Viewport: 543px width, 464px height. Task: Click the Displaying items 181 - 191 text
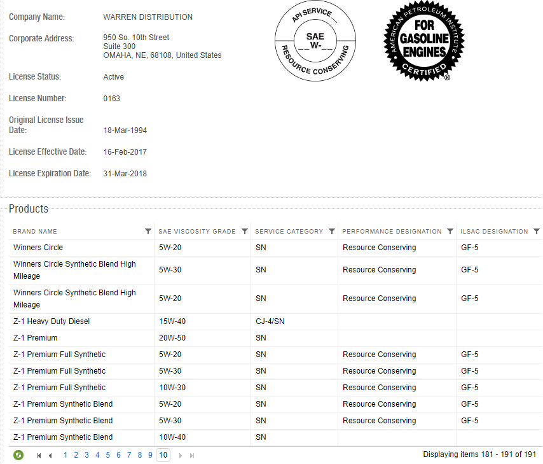(479, 454)
